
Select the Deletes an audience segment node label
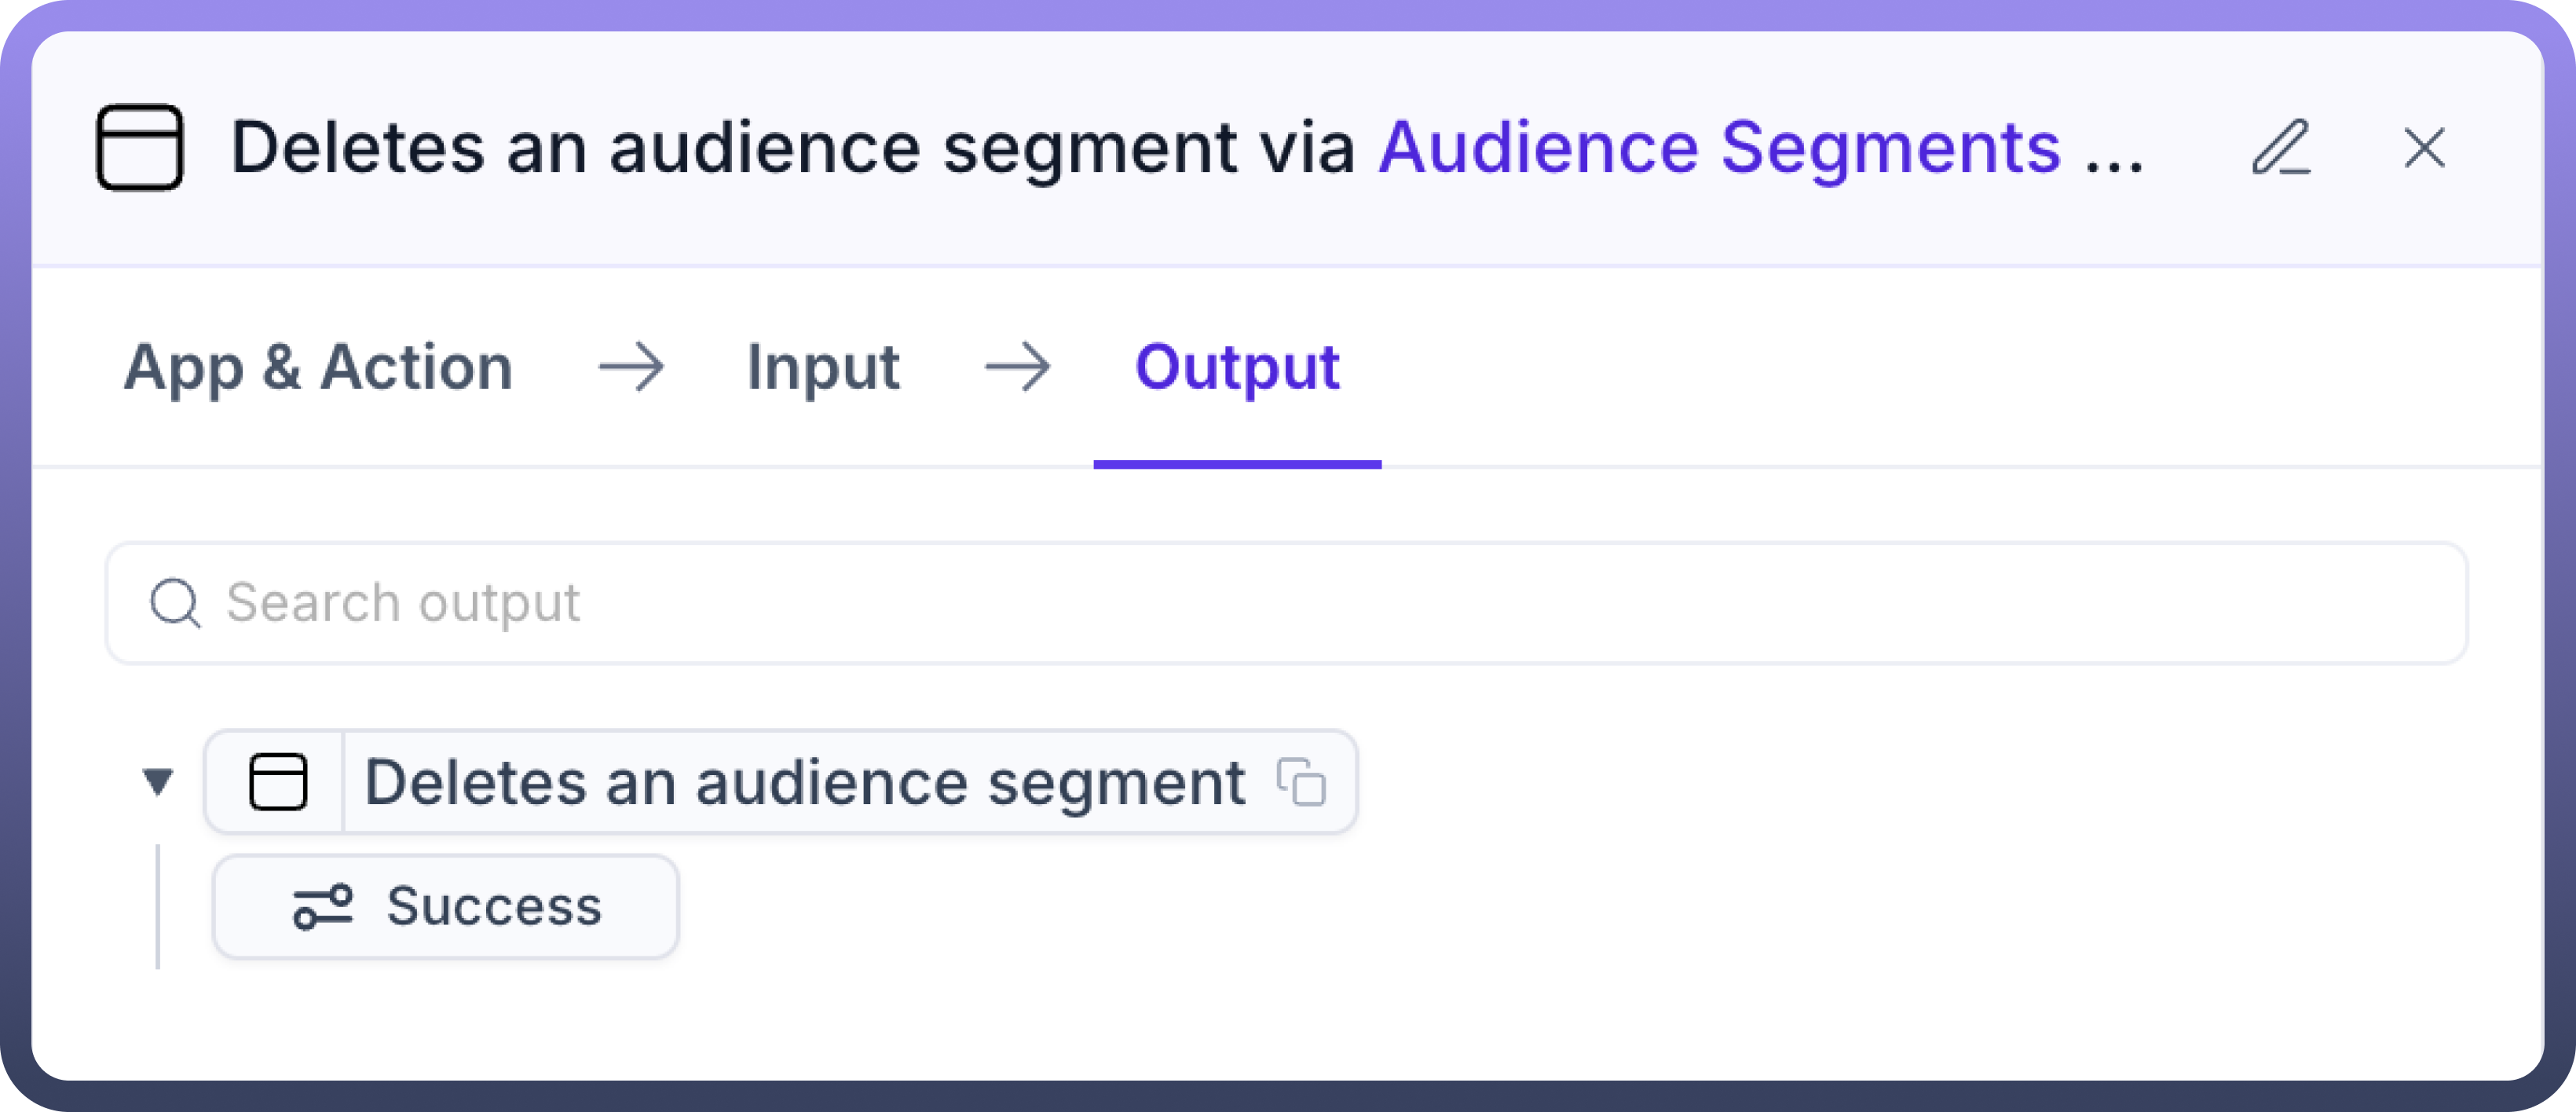pyautogui.click(x=804, y=781)
